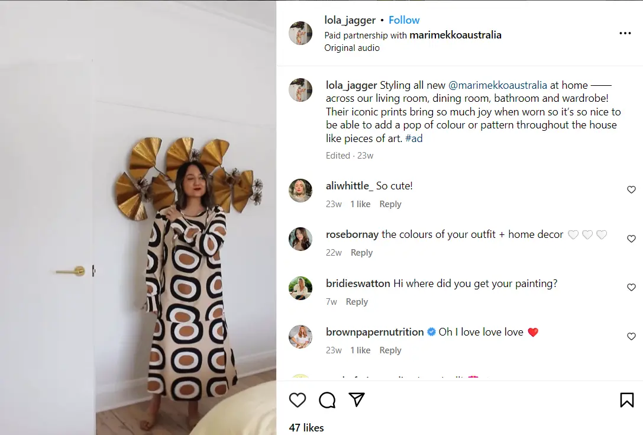Screen dimensions: 643x435
Task: Open marimekkoaustralia paid partnership profile
Action: click(x=455, y=35)
